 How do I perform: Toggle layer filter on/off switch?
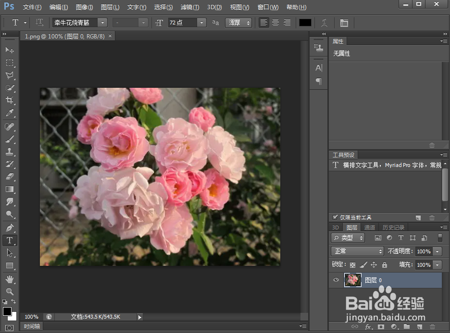tap(440, 238)
